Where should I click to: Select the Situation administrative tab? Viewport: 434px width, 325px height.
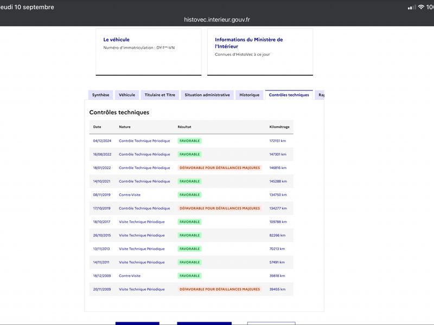[207, 95]
